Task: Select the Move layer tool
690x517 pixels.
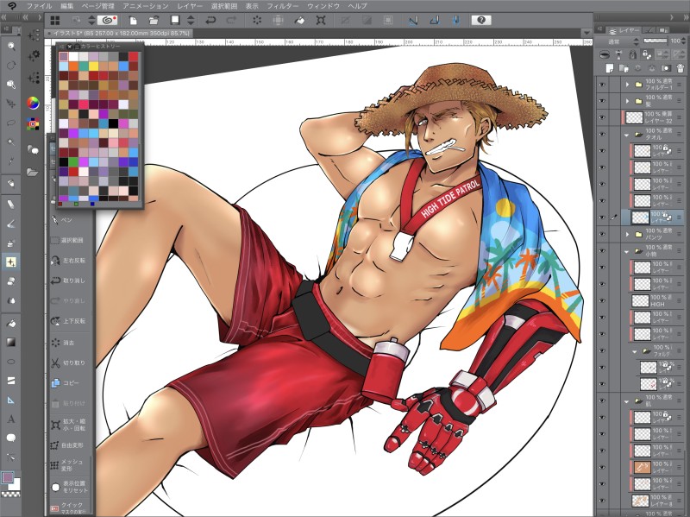Action: point(11,104)
